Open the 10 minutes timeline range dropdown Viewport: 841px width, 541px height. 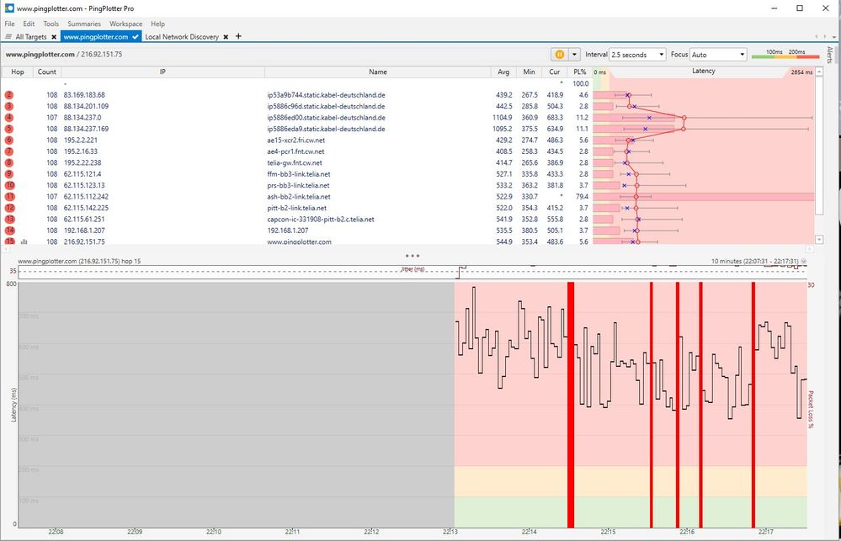point(803,262)
